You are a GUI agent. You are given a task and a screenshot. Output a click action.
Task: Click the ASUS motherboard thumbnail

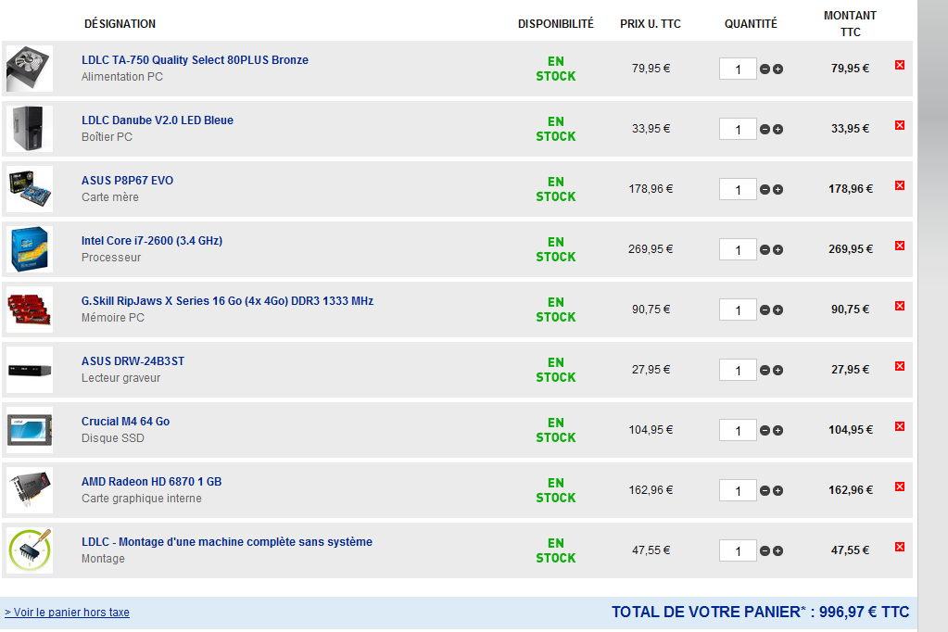click(x=30, y=189)
